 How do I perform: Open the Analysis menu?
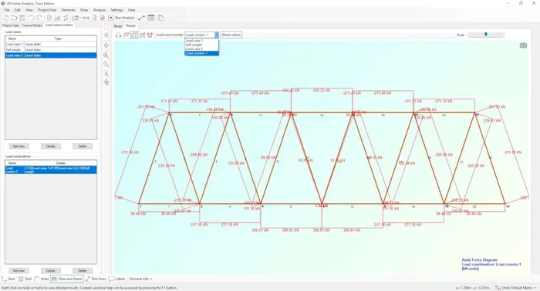tap(100, 10)
